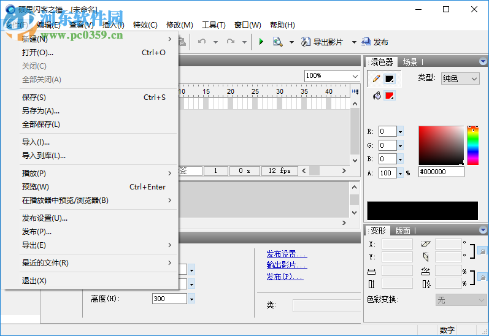This screenshot has width=489, height=336.
Task: Switch to the 版面 tab
Action: pyautogui.click(x=403, y=231)
